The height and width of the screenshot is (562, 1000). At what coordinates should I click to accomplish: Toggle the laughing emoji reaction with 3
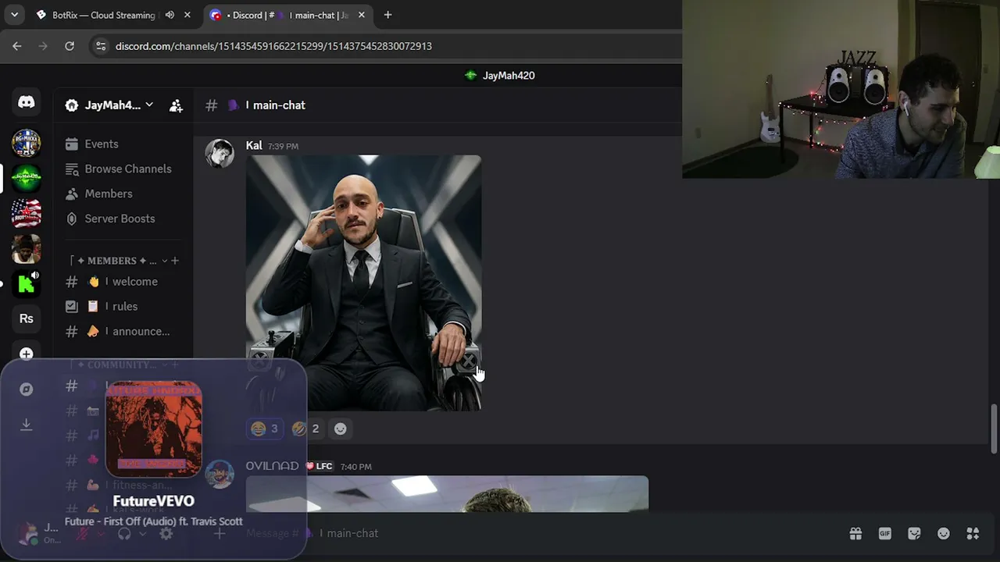265,429
